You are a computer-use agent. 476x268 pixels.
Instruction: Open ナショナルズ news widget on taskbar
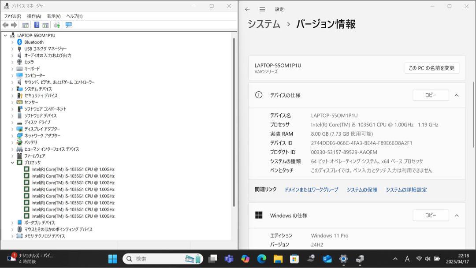[30, 259]
